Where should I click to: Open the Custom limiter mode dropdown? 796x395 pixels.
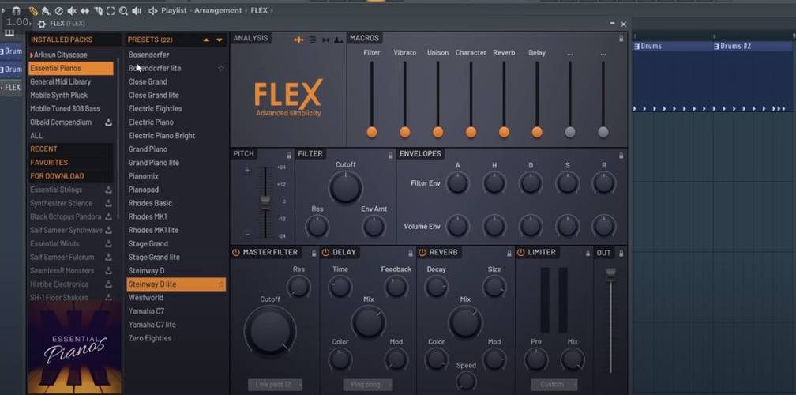coord(554,385)
